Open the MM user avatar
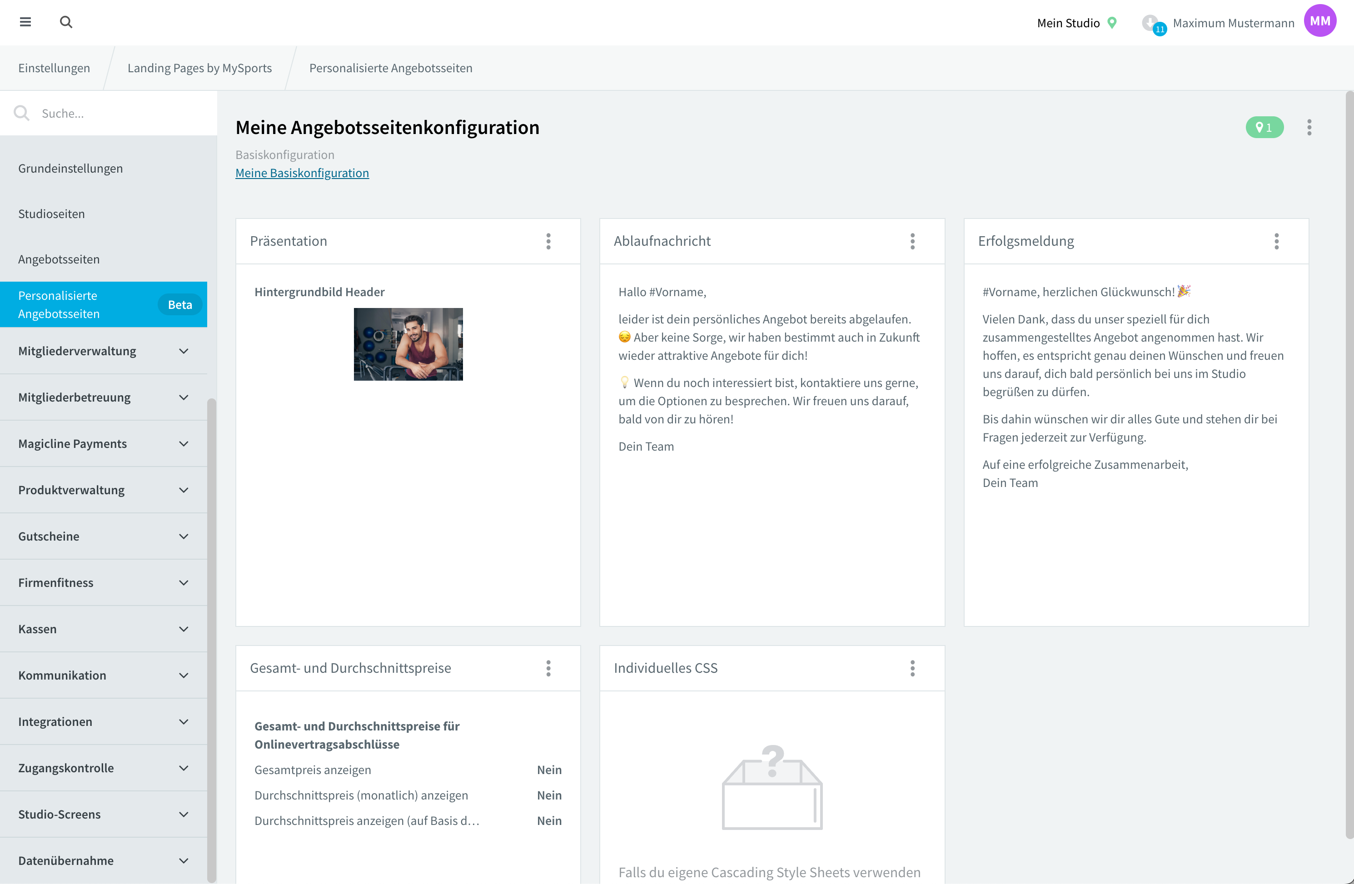The height and width of the screenshot is (884, 1354). (1320, 21)
